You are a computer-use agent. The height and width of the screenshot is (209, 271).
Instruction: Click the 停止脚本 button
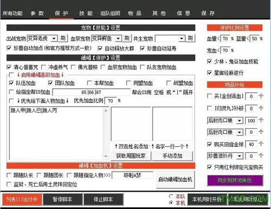coord(104,199)
